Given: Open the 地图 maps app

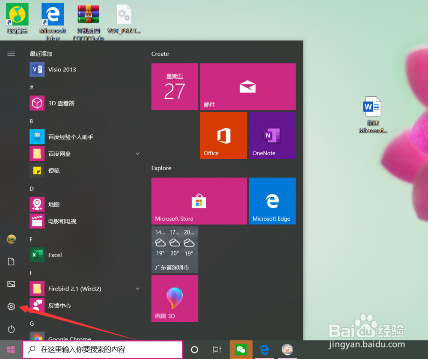Looking at the screenshot, I should (x=54, y=204).
